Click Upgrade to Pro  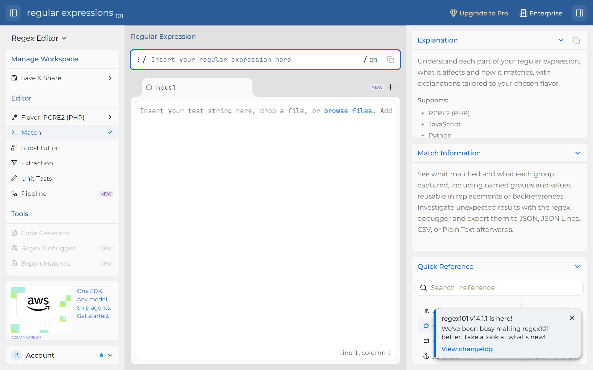pyautogui.click(x=479, y=13)
